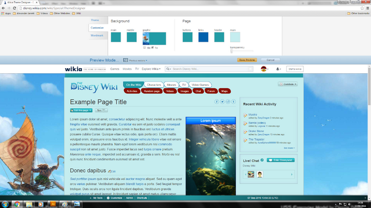Reload the page with refresh icon
Screen dimensions: 371x208
14,8
